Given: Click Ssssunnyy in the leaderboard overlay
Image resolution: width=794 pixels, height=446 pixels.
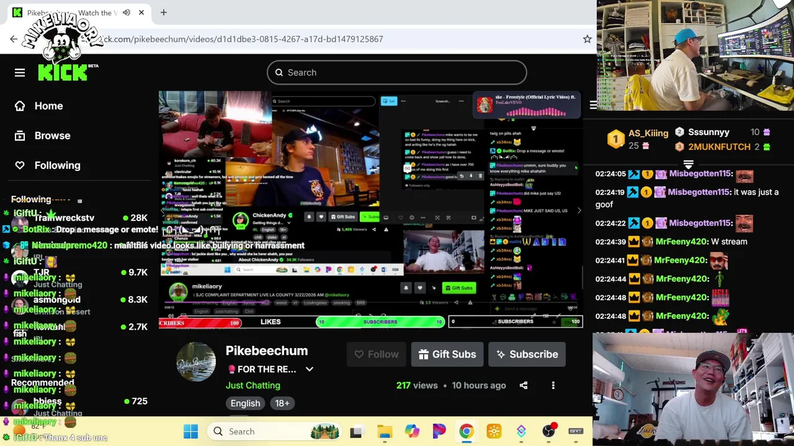Looking at the screenshot, I should pyautogui.click(x=708, y=132).
